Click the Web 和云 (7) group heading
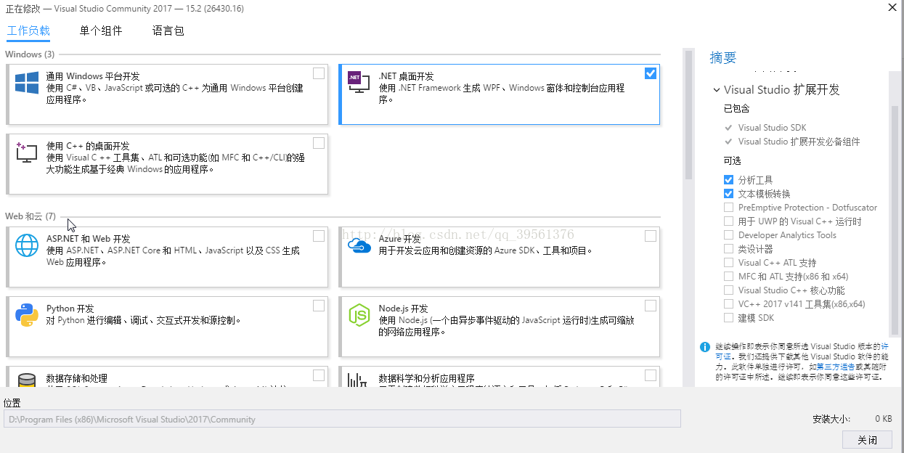 (30, 216)
